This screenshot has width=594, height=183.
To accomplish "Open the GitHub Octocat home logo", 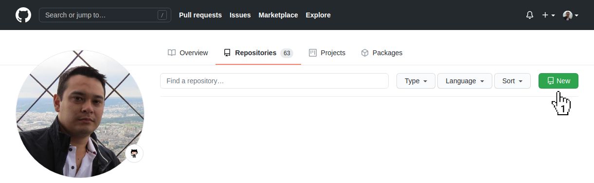I will coord(23,15).
